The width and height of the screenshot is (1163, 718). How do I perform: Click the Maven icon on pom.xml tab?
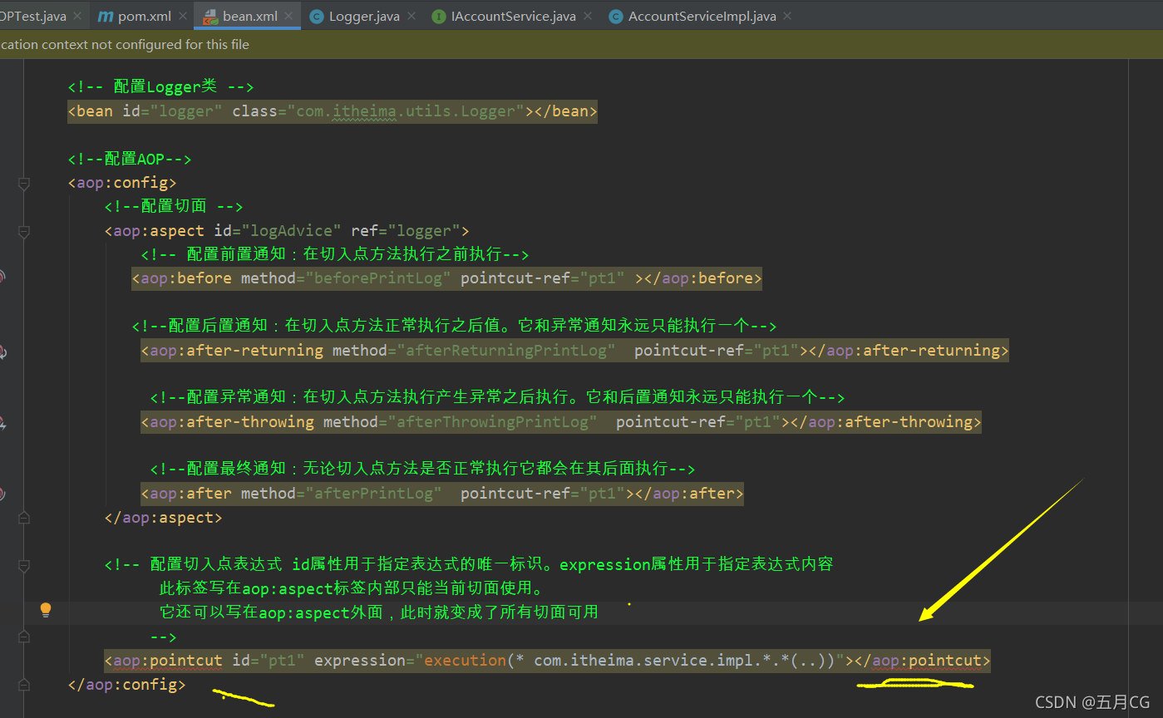105,16
